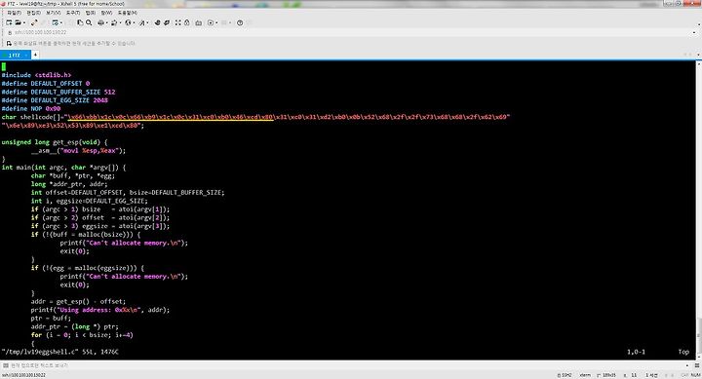702x379 pixels.
Task: Click the lock session icon
Action: coord(186,22)
